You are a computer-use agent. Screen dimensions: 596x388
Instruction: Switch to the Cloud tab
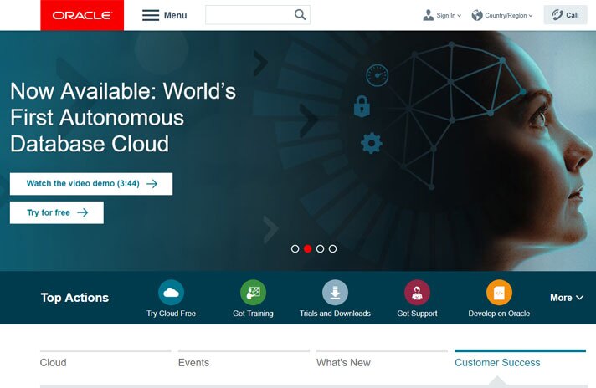pyautogui.click(x=105, y=360)
